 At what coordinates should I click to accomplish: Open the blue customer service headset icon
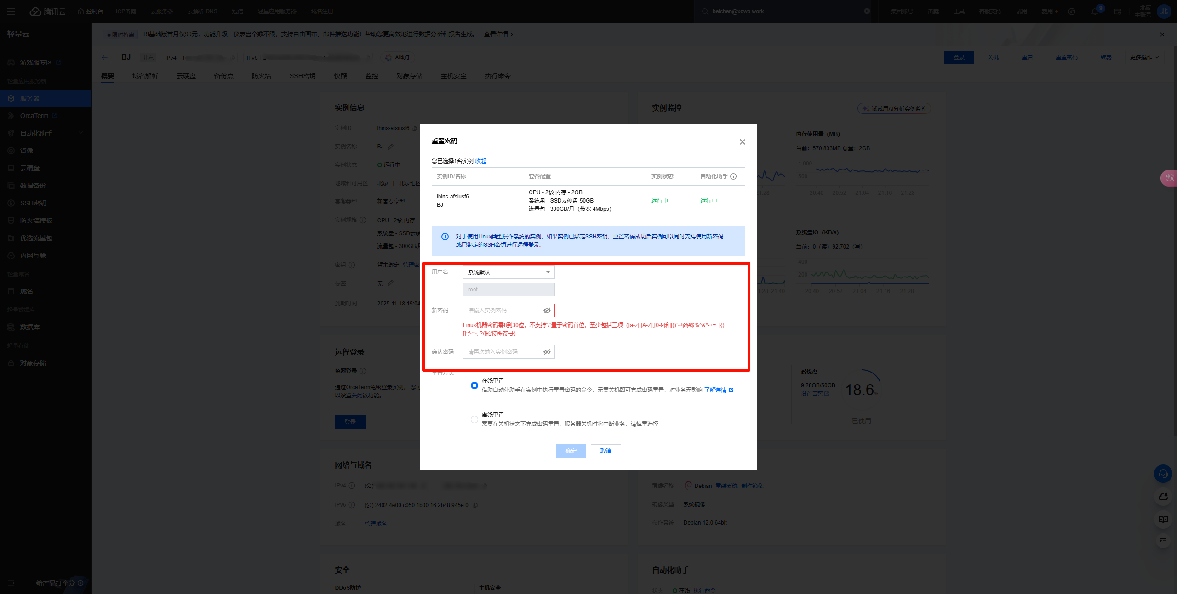click(x=1163, y=474)
